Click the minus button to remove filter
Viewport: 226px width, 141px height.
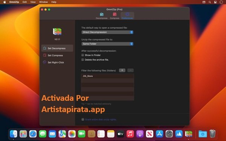[x=130, y=70]
